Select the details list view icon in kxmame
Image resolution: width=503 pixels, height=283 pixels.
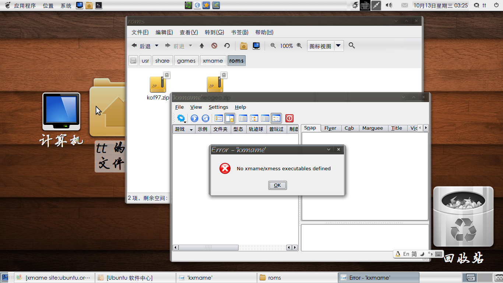[265, 118]
